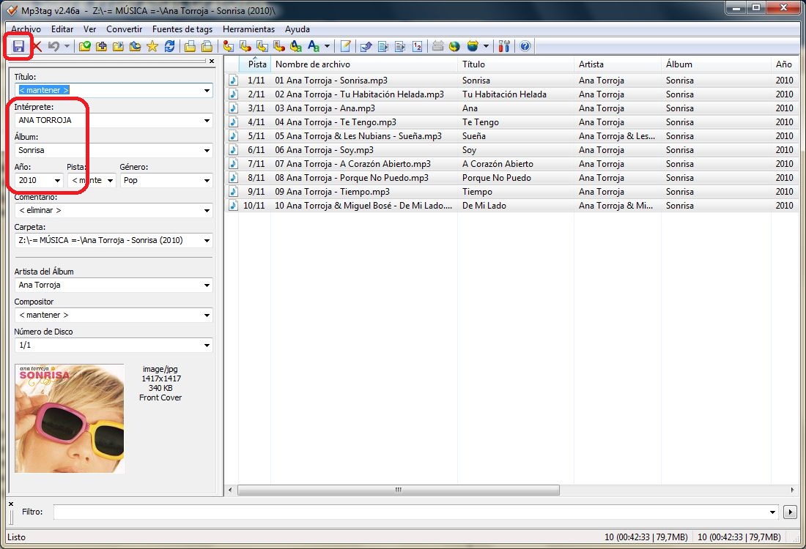The height and width of the screenshot is (549, 806).
Task: Open the Archivo menu
Action: click(26, 29)
